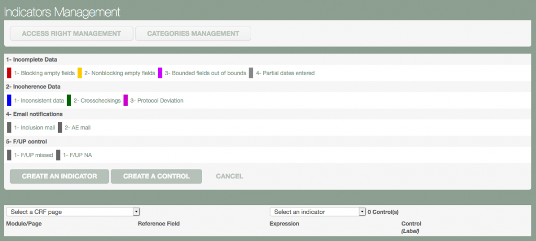Open the Access Right Management section
This screenshot has height=241, width=536.
click(71, 34)
